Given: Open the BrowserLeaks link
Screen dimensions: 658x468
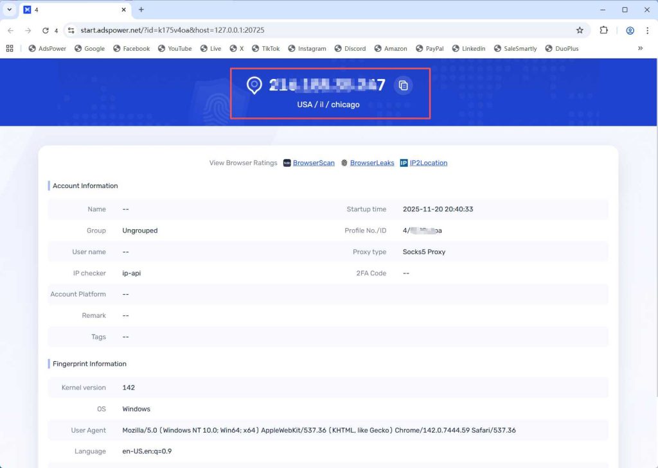Looking at the screenshot, I should [371, 163].
